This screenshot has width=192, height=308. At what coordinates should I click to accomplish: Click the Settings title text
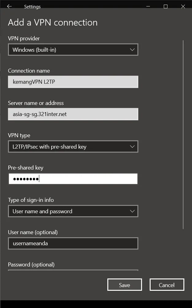[x=32, y=7]
